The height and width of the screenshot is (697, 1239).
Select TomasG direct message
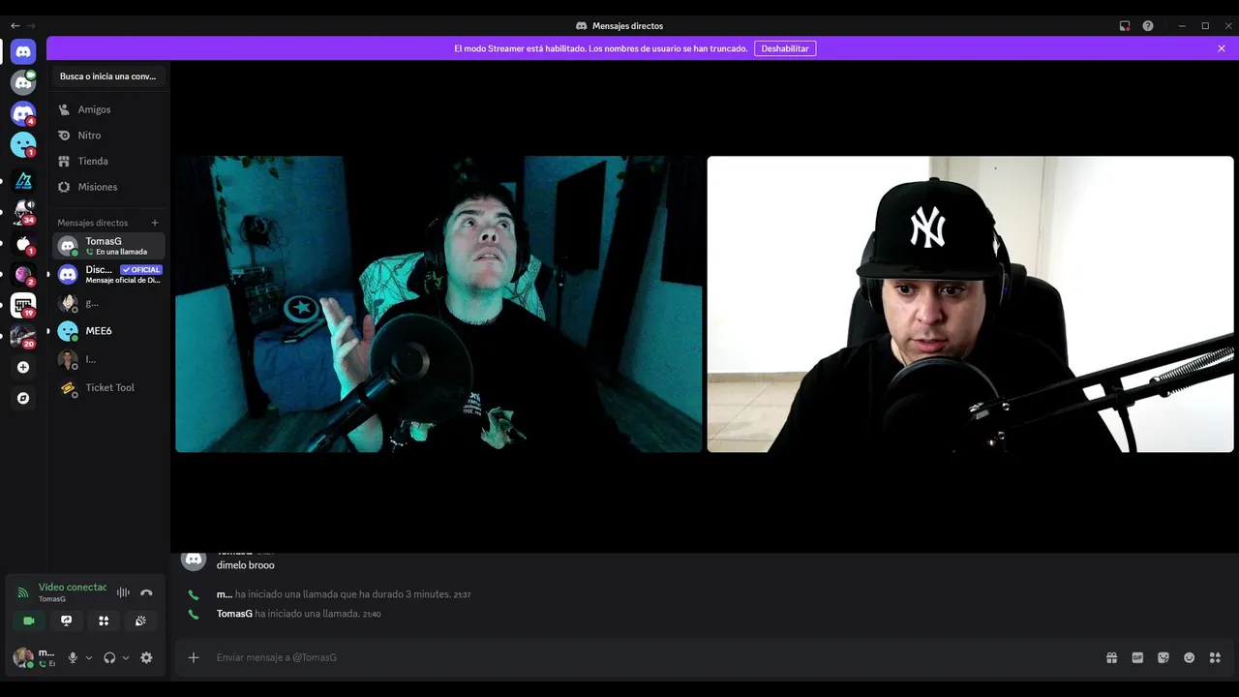[107, 246]
